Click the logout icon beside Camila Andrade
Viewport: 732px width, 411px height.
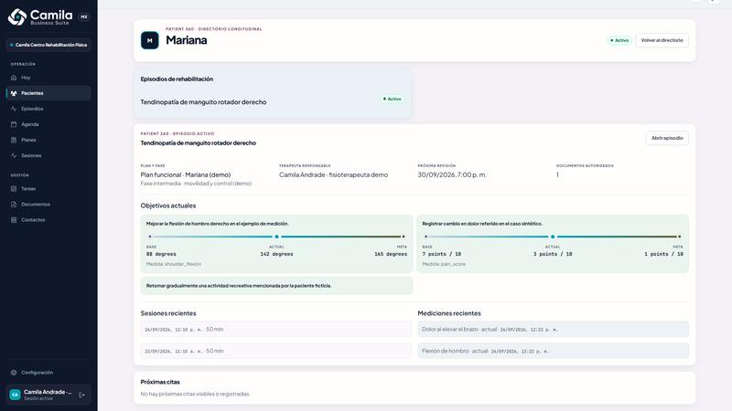pos(82,395)
